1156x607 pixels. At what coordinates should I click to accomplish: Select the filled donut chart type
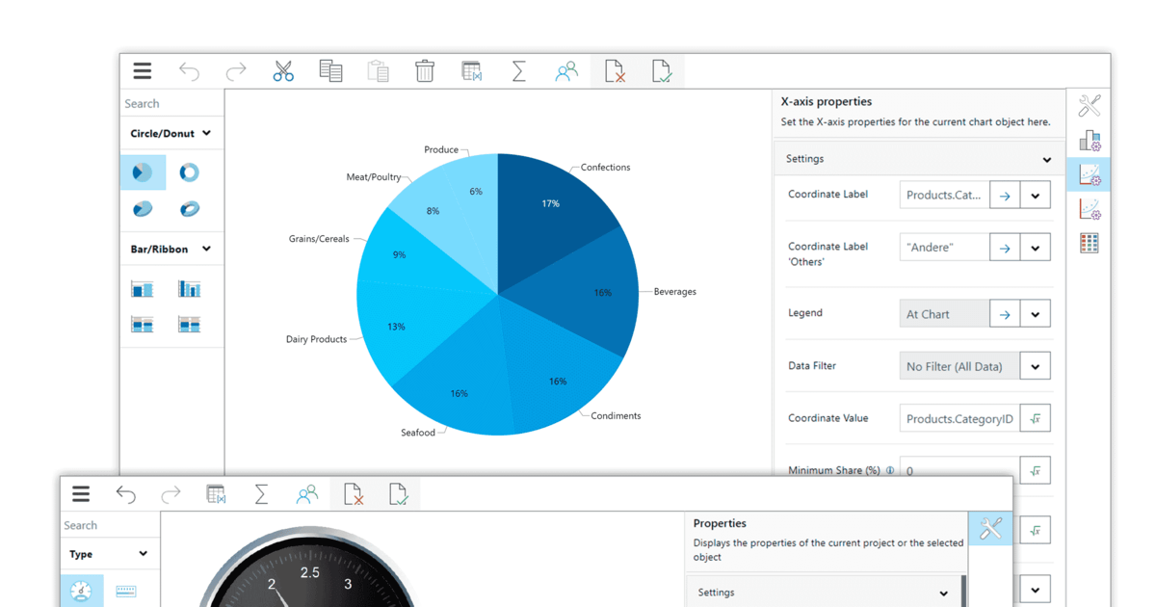click(143, 172)
